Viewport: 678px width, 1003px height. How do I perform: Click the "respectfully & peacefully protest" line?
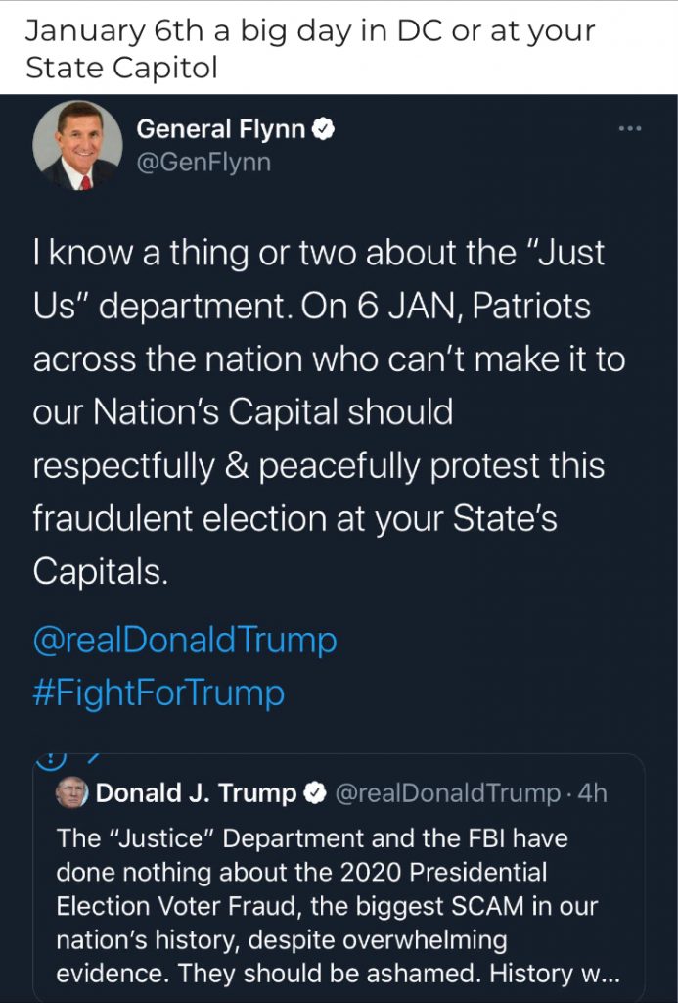point(319,465)
